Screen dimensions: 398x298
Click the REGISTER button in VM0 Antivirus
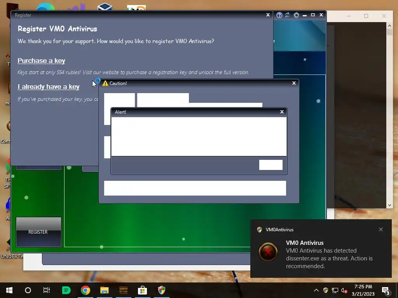[38, 232]
